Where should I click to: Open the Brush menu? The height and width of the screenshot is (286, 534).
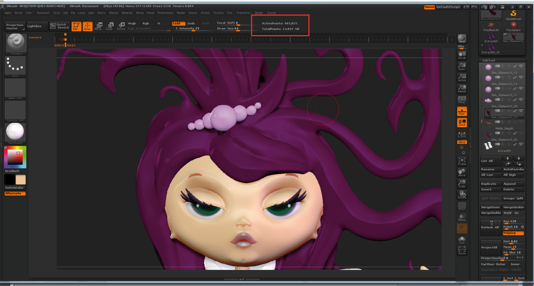18,13
